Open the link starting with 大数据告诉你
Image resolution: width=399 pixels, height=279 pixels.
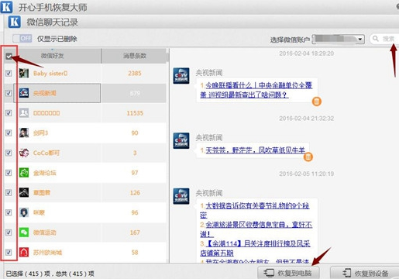pos(254,210)
